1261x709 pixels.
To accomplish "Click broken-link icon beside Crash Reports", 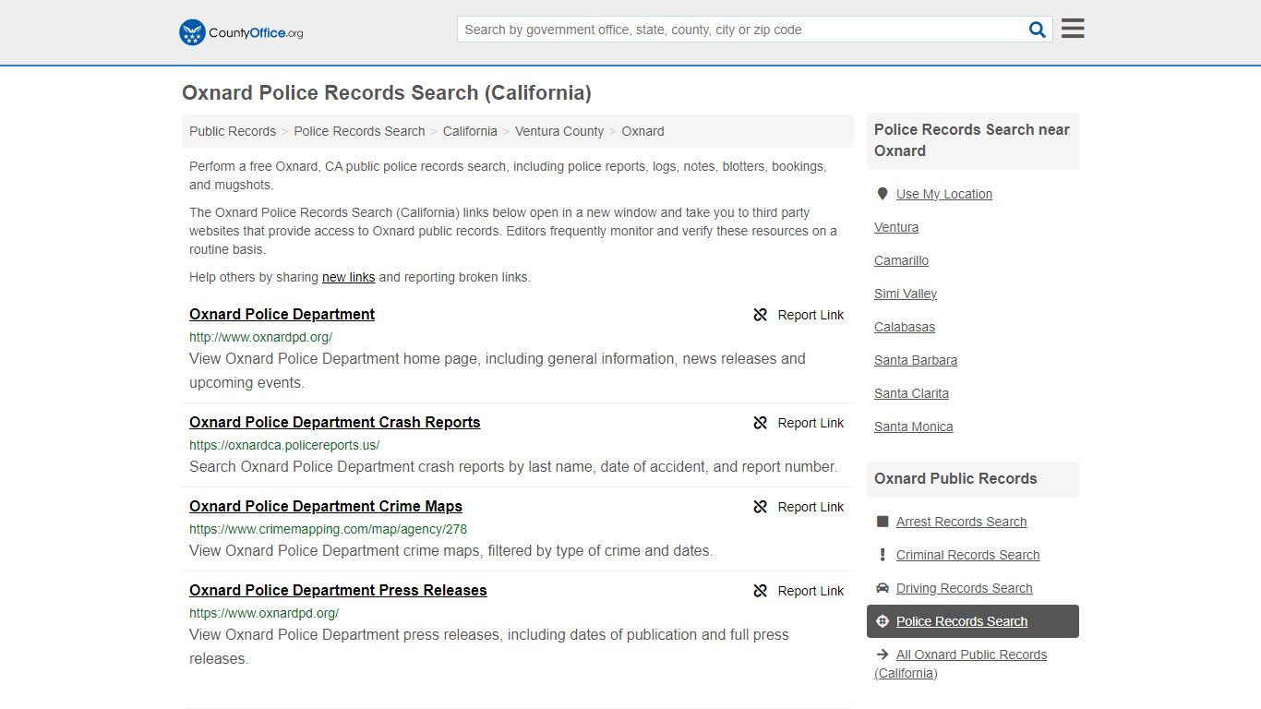I will [x=761, y=423].
